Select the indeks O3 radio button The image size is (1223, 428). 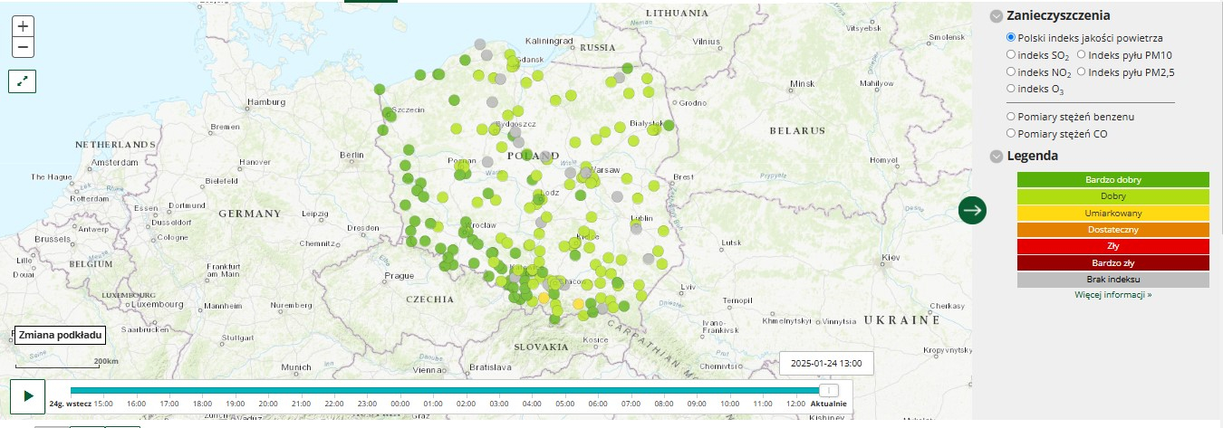pyautogui.click(x=1011, y=88)
